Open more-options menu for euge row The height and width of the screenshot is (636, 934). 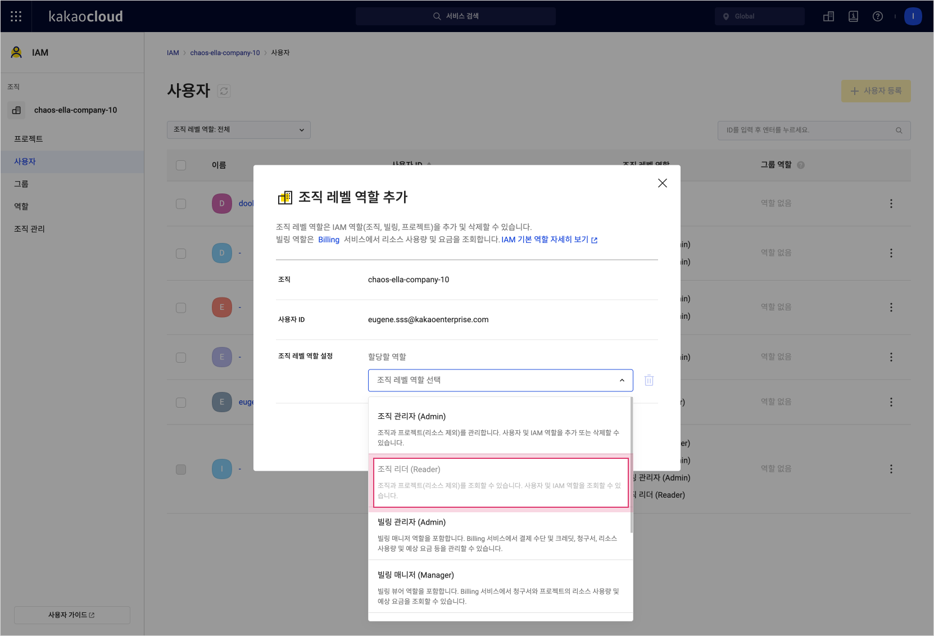[891, 402]
